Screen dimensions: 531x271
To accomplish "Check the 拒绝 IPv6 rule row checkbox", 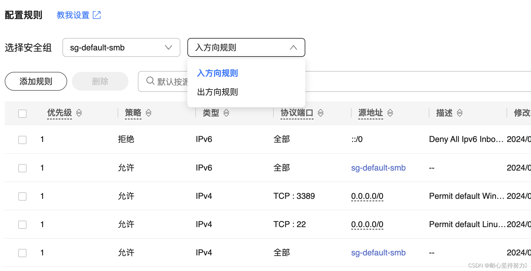I will coord(22,140).
